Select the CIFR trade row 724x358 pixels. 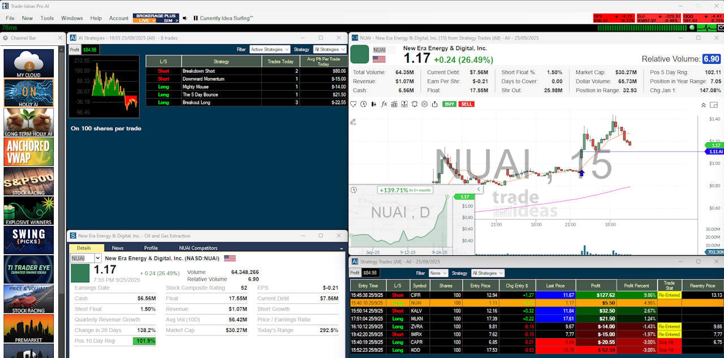tap(536, 295)
